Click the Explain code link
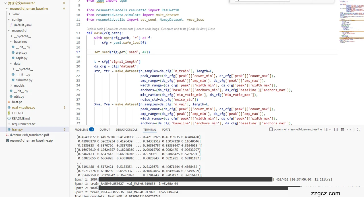This screenshot has height=197, width=364. (x=95, y=29)
